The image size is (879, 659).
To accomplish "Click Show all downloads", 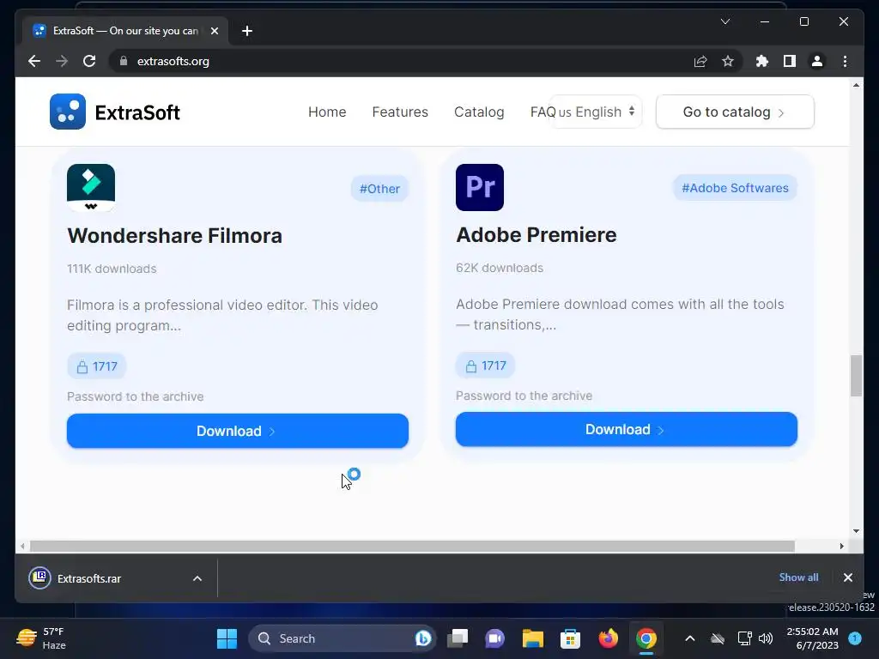I will [798, 577].
